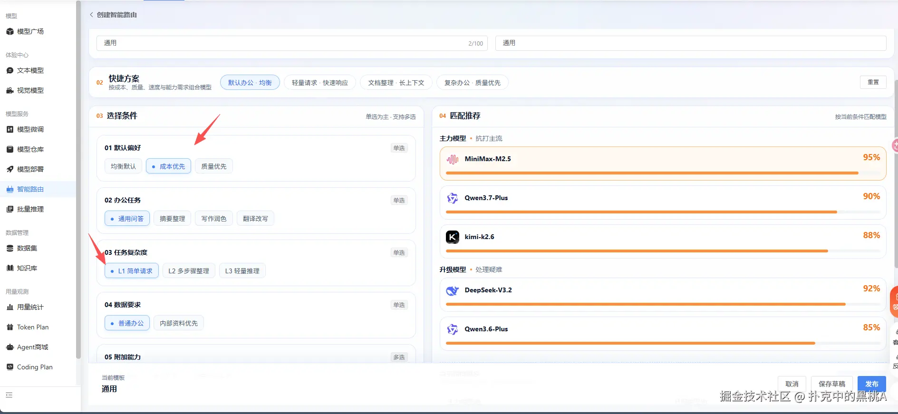Click the 发布 publish button
898x414 pixels.
pyautogui.click(x=872, y=384)
